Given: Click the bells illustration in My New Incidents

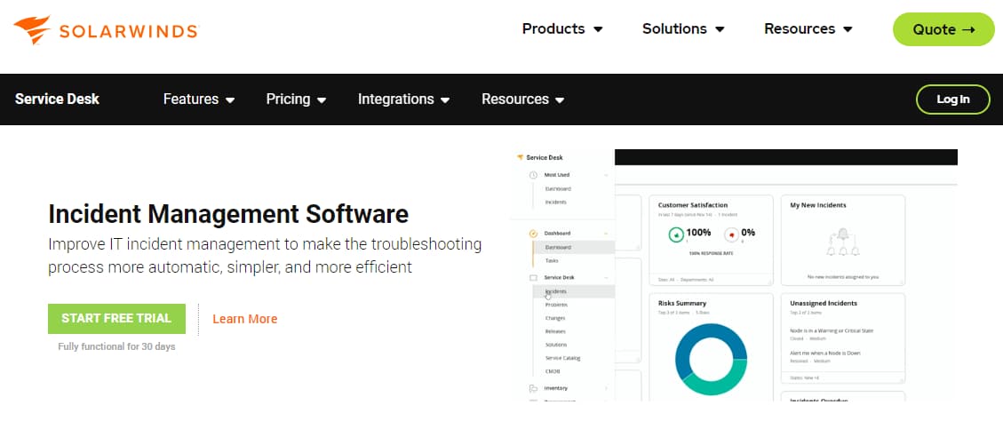Looking at the screenshot, I should pos(842,243).
